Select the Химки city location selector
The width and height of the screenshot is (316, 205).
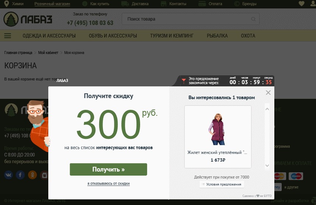click(x=17, y=4)
